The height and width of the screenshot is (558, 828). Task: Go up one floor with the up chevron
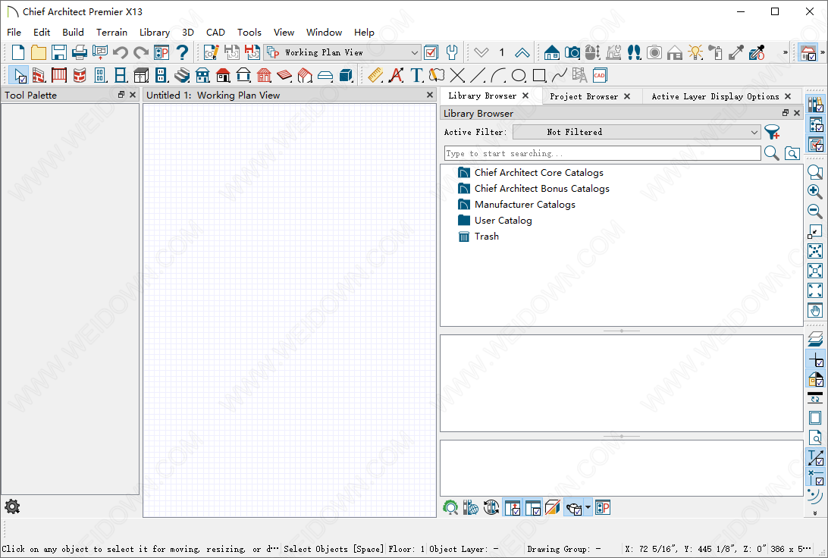(522, 52)
